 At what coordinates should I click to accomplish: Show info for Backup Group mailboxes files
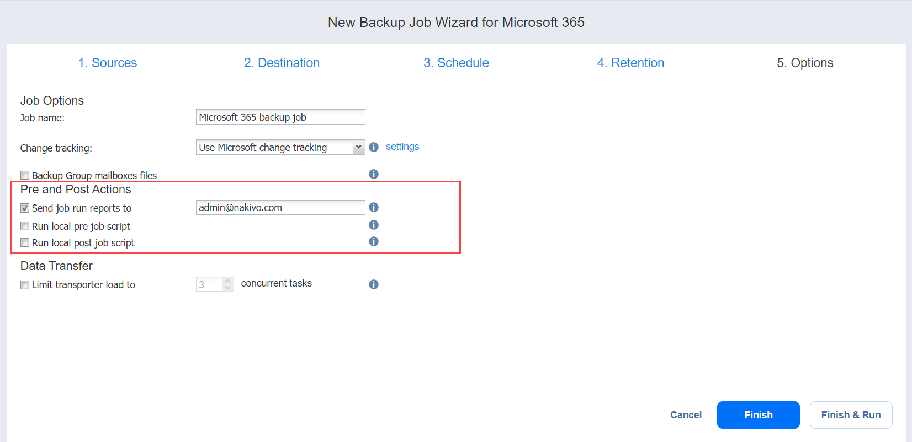374,174
